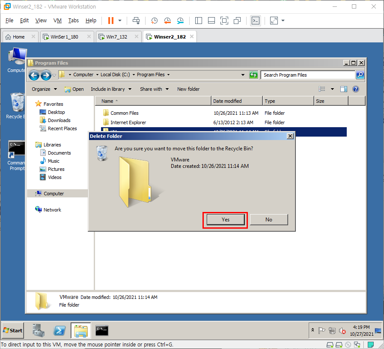Sort by the Type column header
Image resolution: width=384 pixels, height=349 pixels.
(x=288, y=101)
